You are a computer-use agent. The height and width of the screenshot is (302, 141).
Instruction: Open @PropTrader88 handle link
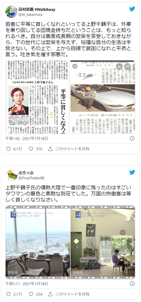click(x=31, y=178)
